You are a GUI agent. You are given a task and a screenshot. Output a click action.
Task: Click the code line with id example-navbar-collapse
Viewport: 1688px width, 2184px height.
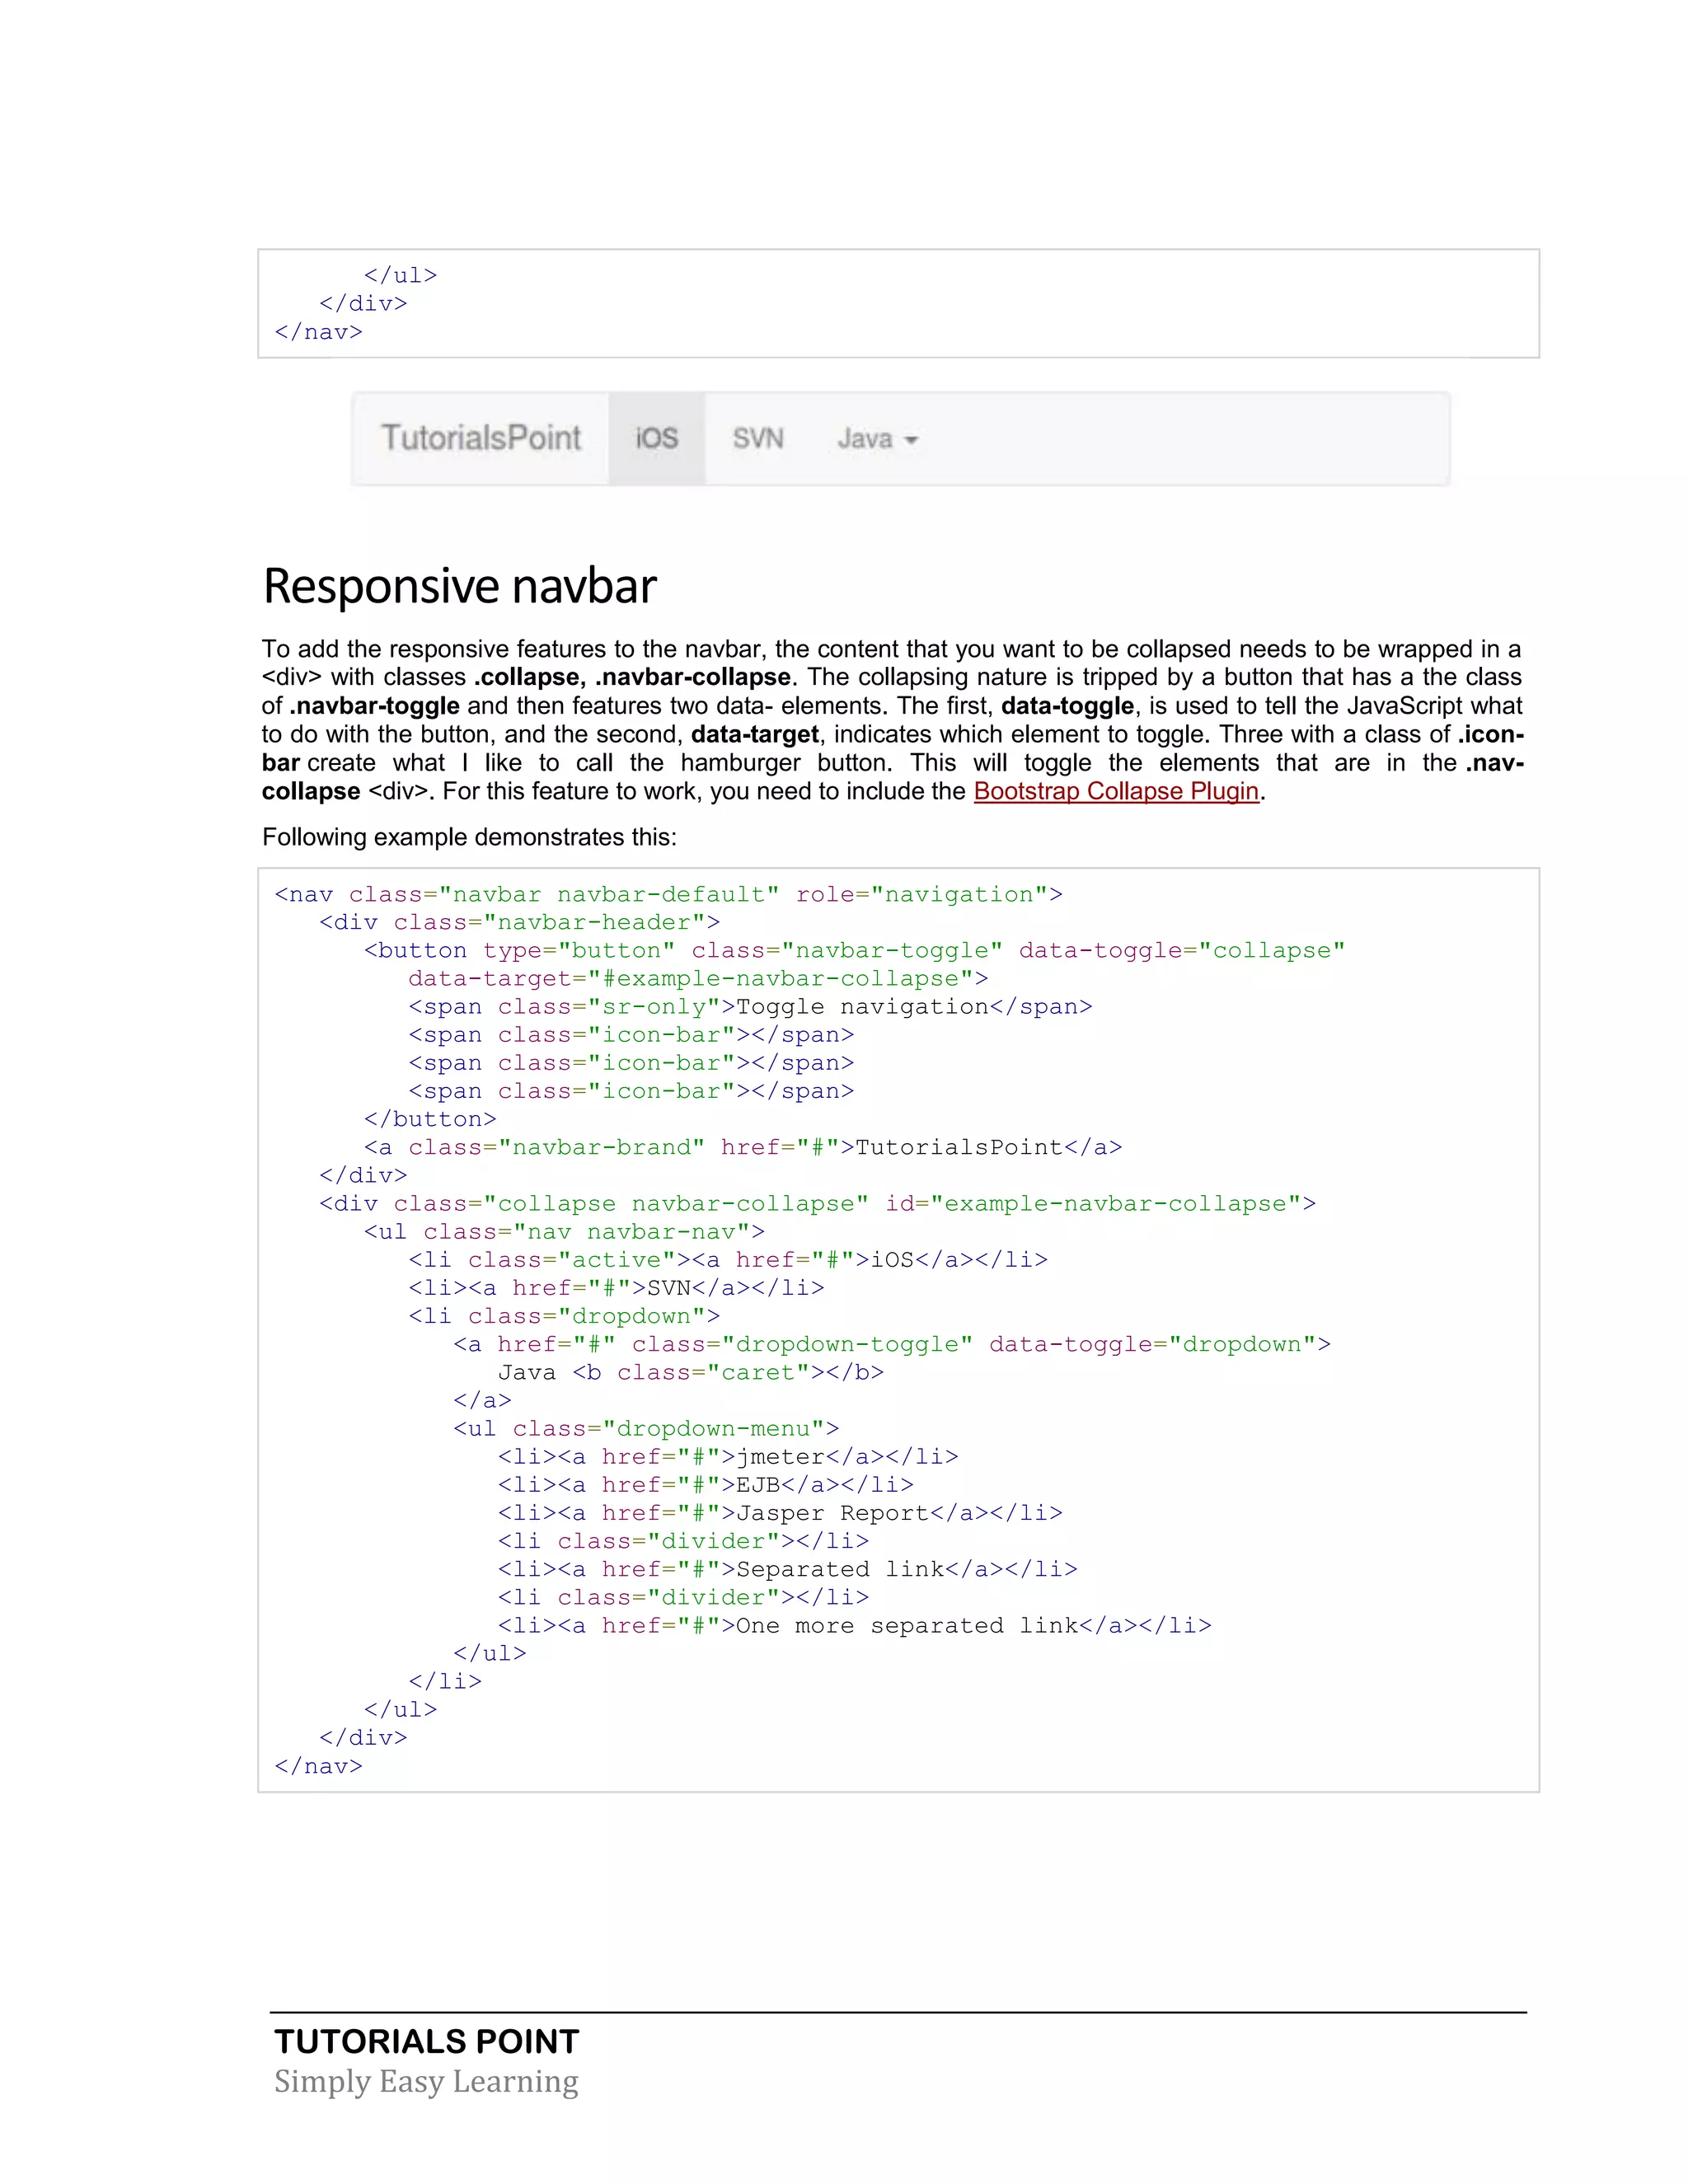817,1204
